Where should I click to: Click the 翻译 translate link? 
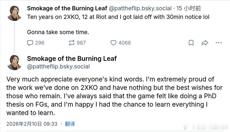70,124
